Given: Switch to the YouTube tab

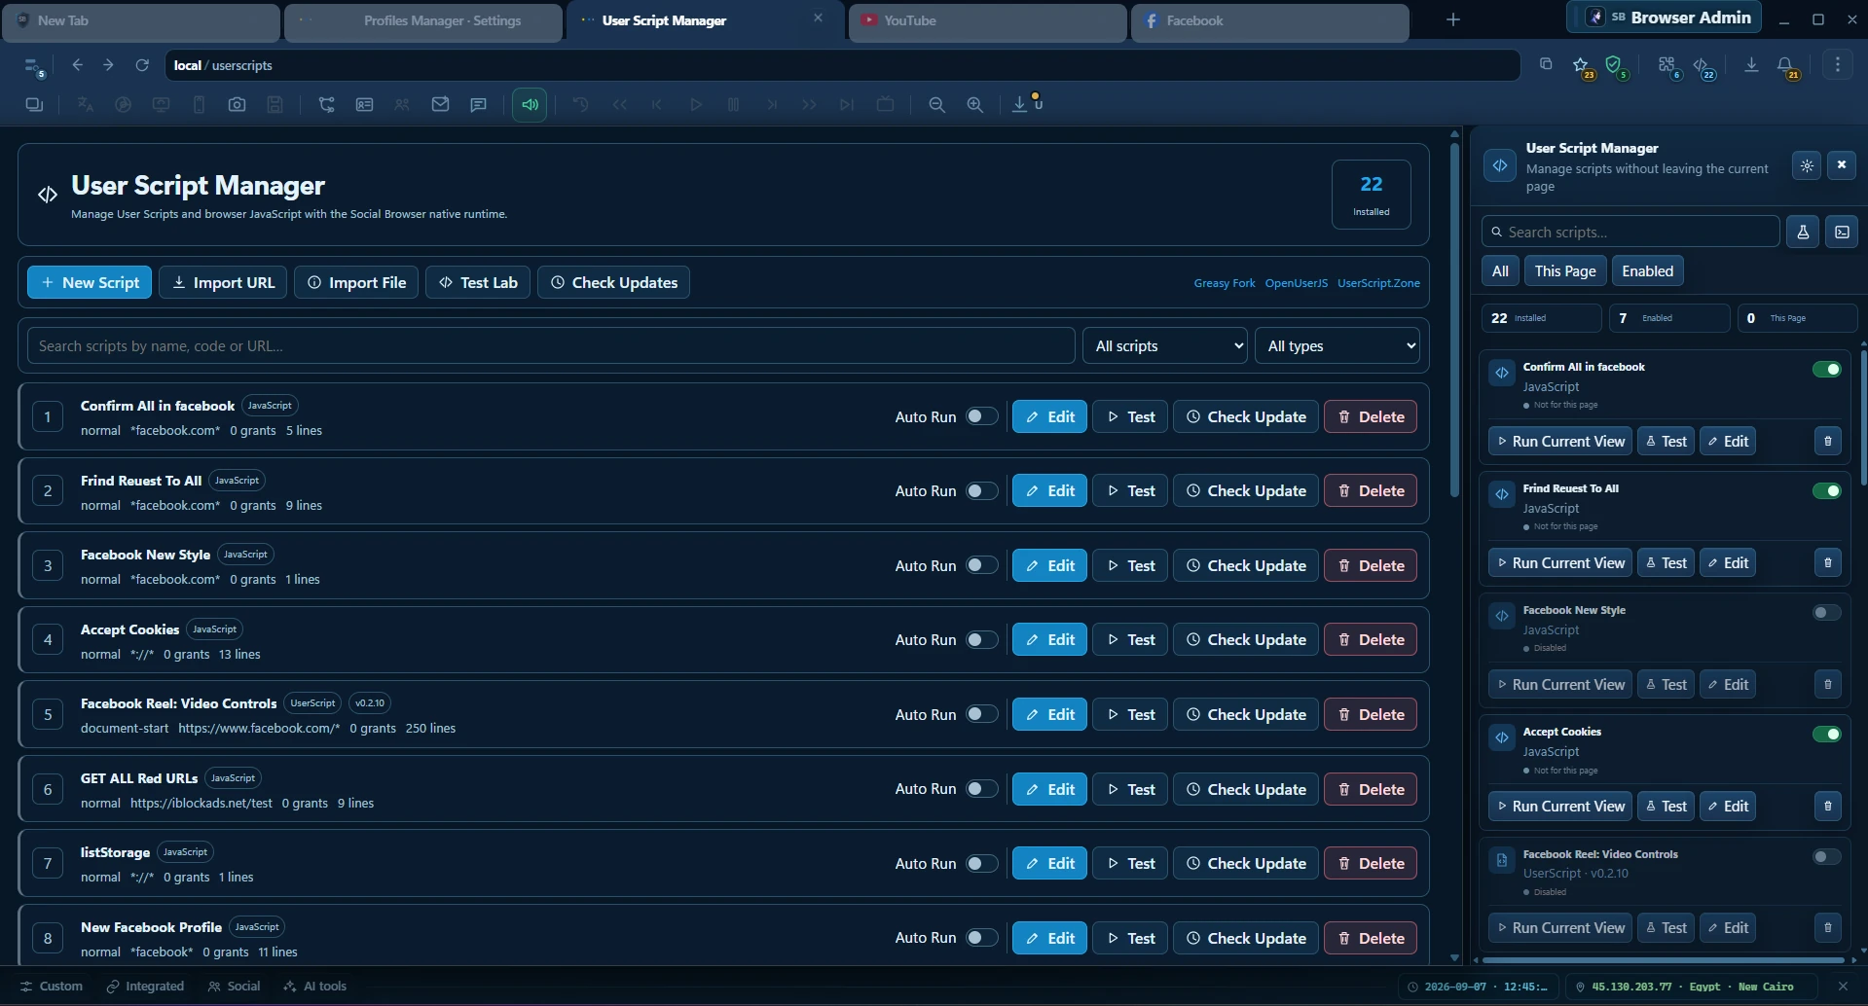Looking at the screenshot, I should tap(988, 20).
